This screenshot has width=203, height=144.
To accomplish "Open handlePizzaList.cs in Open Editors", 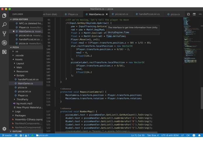I will click(26, 39).
